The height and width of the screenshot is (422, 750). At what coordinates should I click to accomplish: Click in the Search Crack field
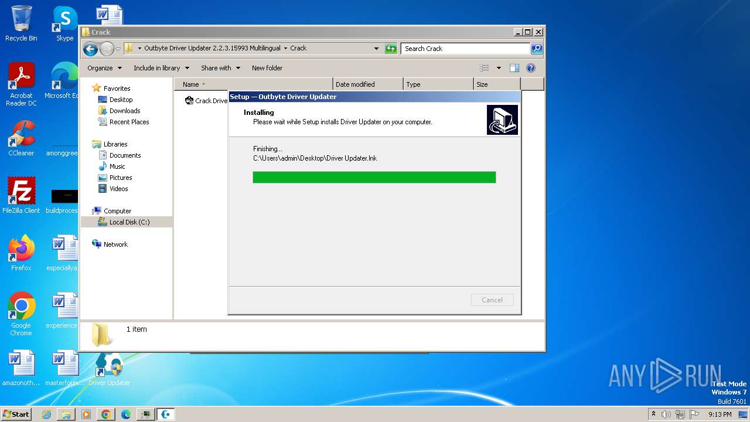click(x=466, y=49)
